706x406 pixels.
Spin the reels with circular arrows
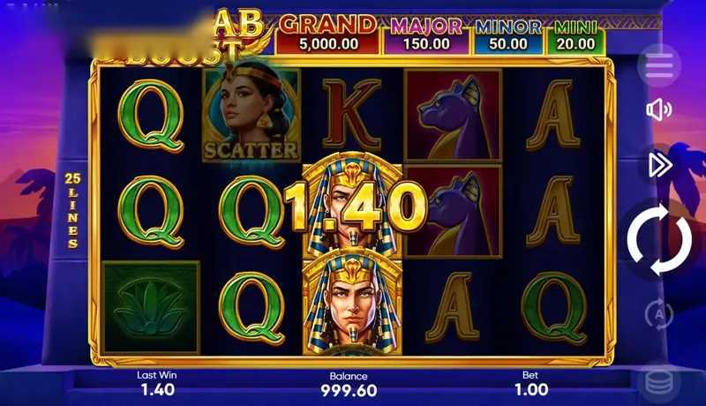click(659, 239)
